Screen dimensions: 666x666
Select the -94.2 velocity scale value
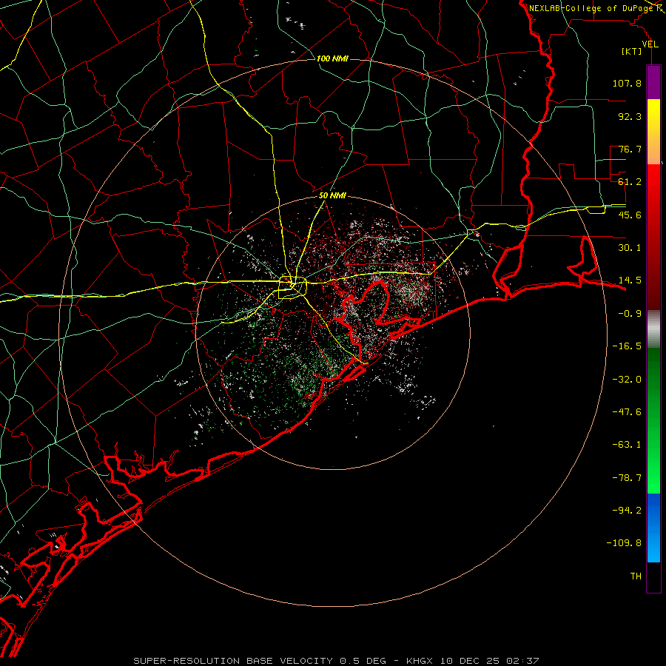pos(627,511)
